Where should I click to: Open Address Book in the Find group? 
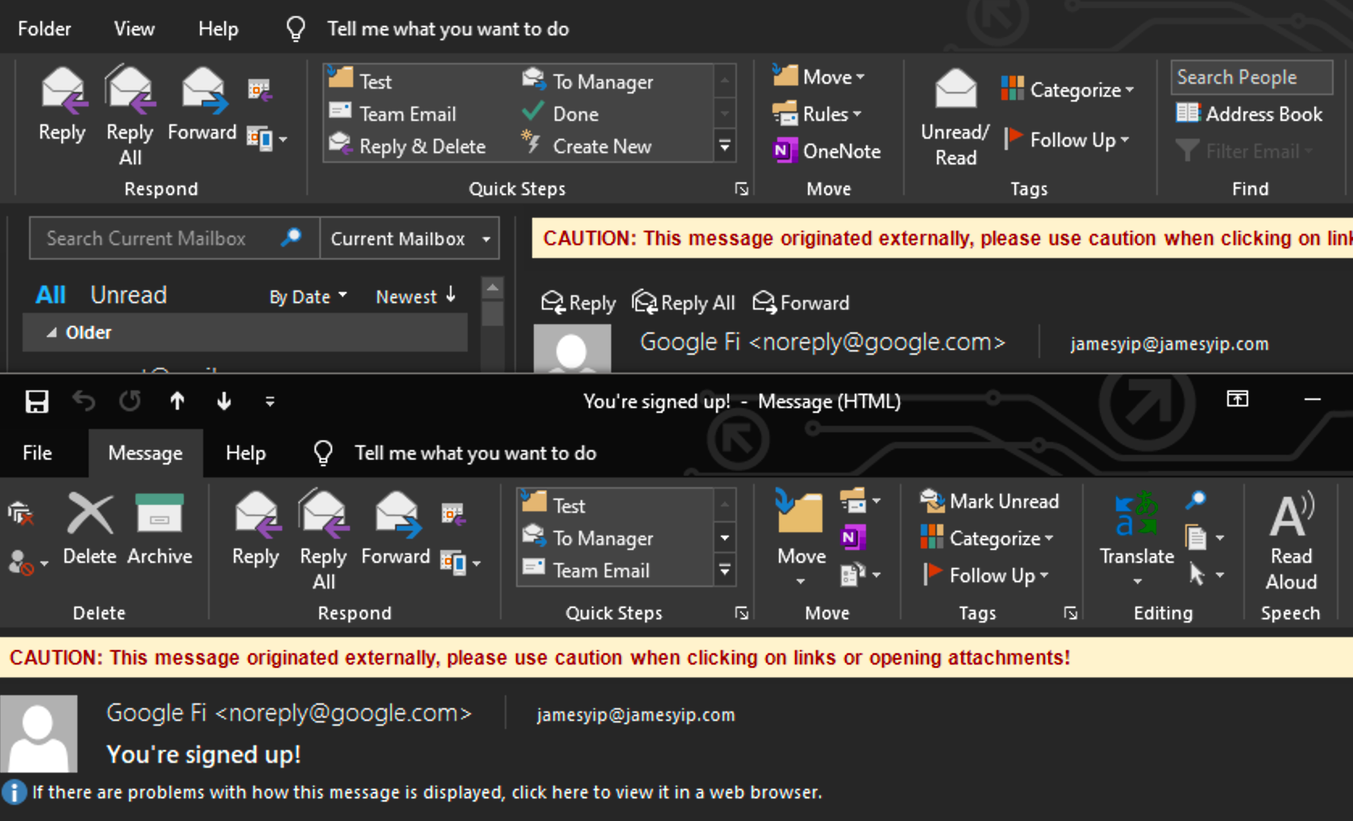coord(1249,114)
